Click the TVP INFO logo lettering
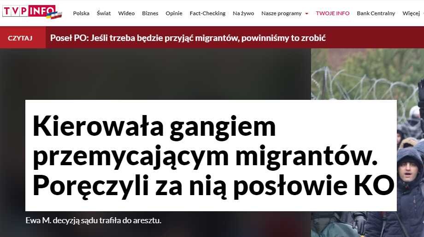The height and width of the screenshot is (237, 424). (29, 11)
